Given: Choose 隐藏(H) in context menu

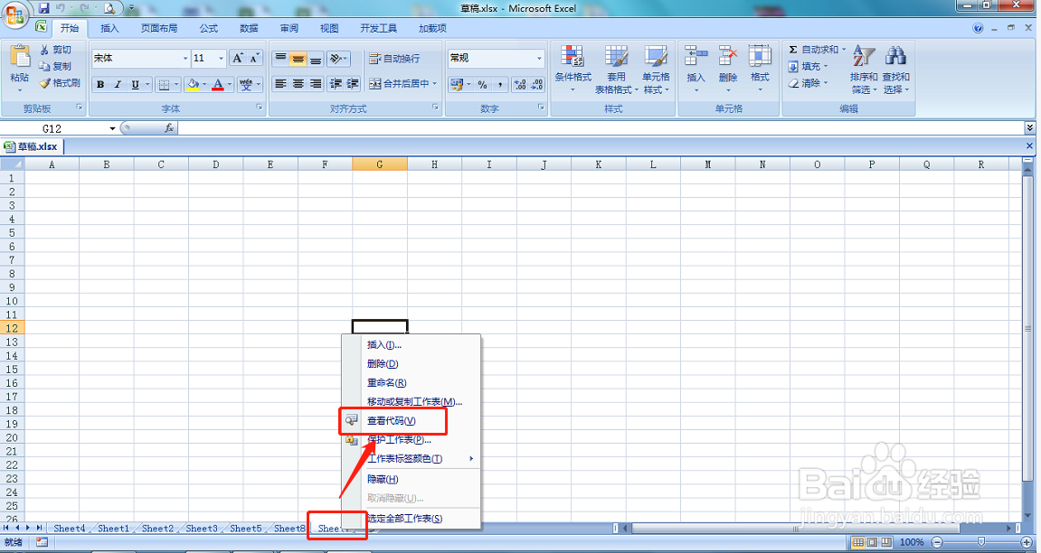Looking at the screenshot, I should (412, 479).
